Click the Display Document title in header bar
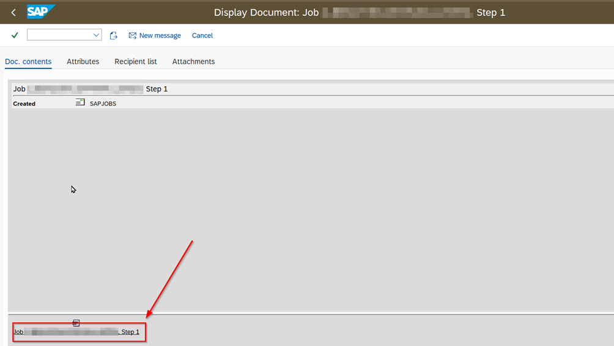This screenshot has width=614, height=346. 359,12
